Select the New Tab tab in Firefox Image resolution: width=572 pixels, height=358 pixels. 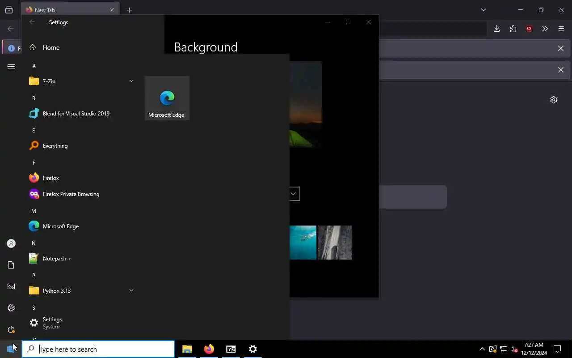(x=70, y=10)
